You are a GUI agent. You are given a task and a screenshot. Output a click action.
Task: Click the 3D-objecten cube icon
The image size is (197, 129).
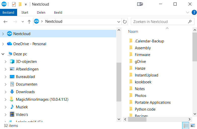12,62
